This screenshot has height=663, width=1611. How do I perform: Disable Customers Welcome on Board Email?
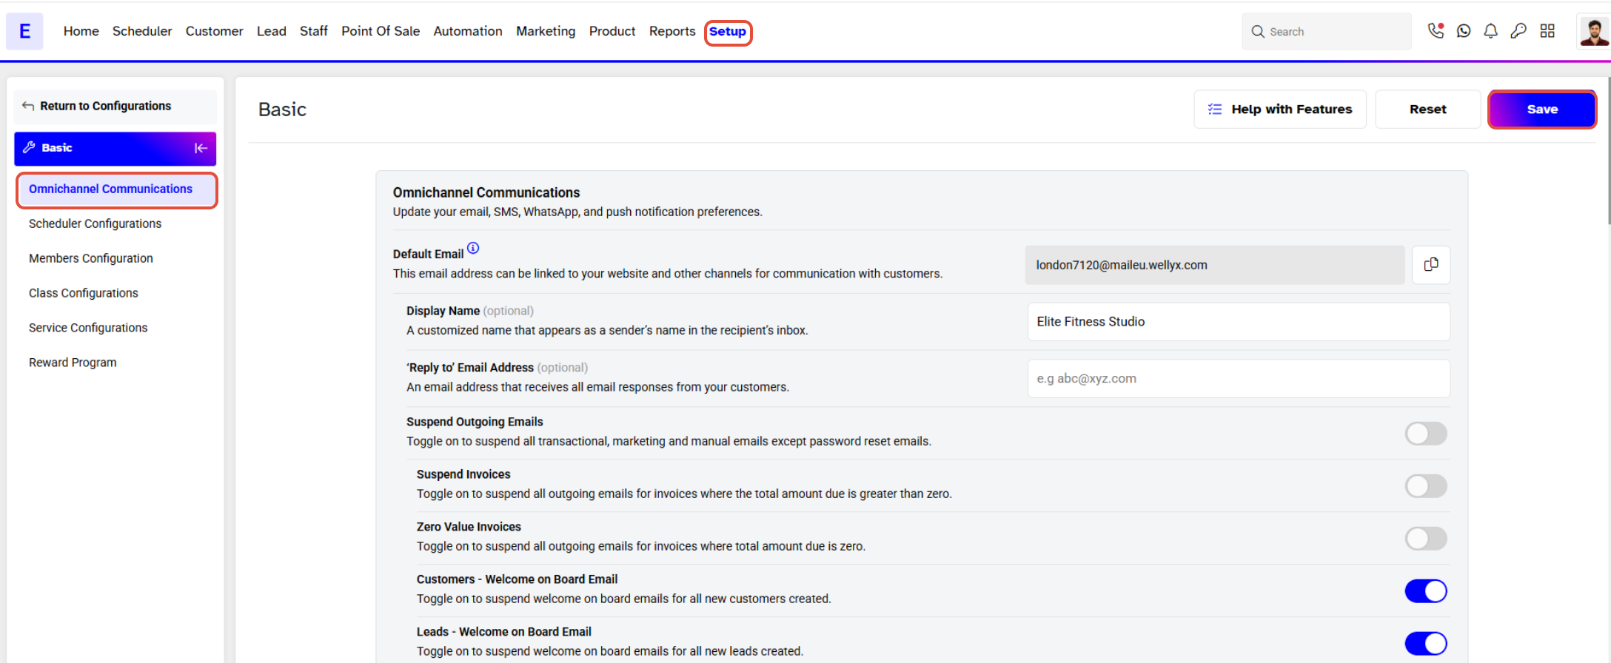pyautogui.click(x=1426, y=591)
